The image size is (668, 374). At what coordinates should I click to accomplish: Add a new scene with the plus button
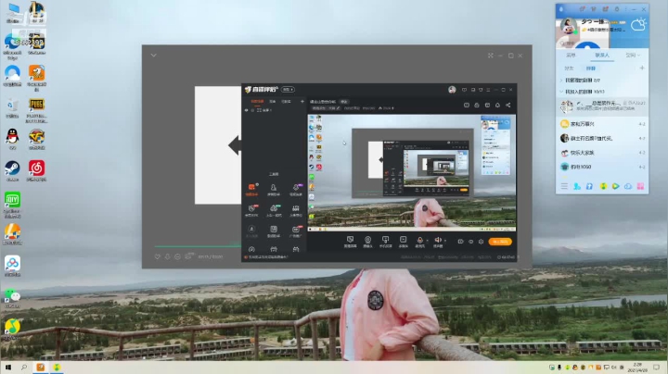point(302,102)
